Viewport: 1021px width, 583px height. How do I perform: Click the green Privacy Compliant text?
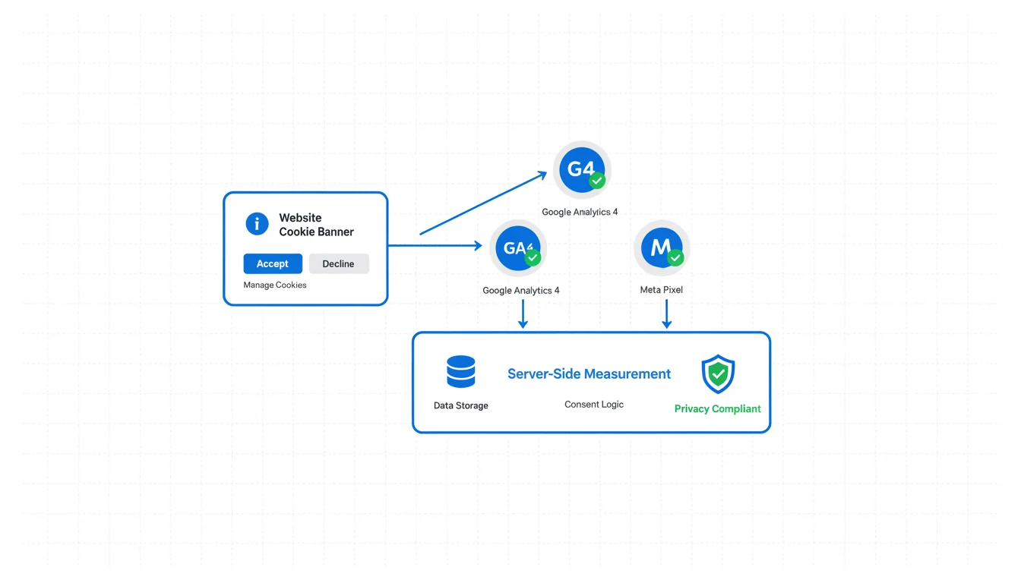tap(717, 409)
